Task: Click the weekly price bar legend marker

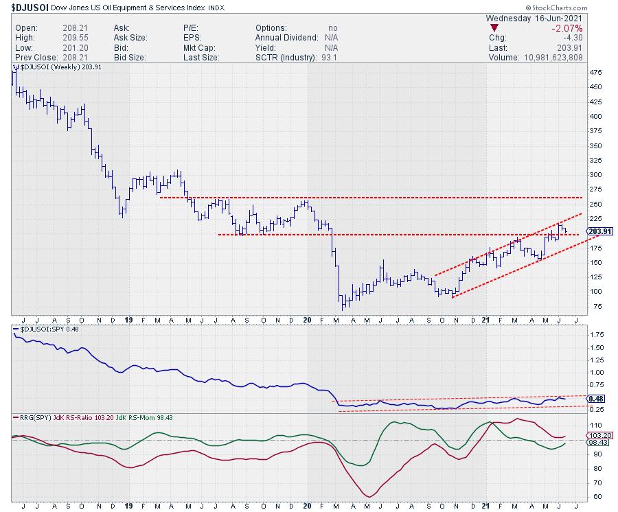Action: point(14,67)
